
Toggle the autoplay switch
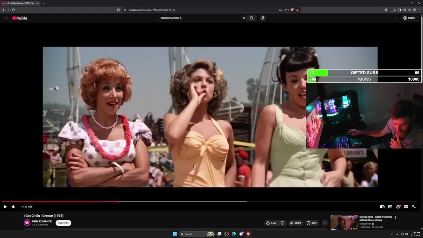point(382,207)
